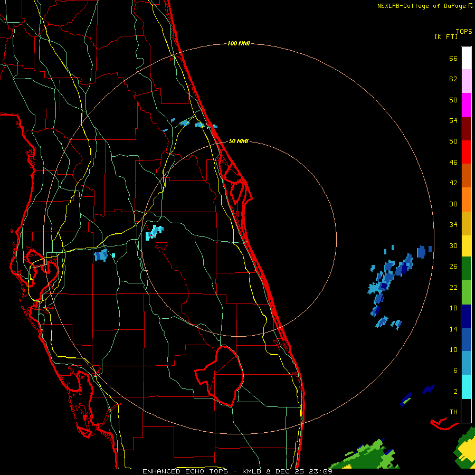Click the '50 NMI' range ring label
The width and height of the screenshot is (475, 475).
pos(239,141)
